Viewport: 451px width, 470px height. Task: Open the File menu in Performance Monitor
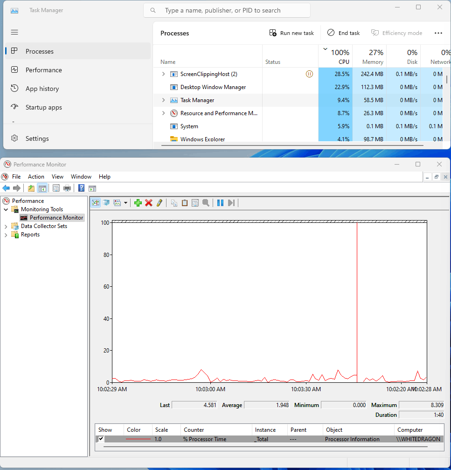(x=16, y=177)
